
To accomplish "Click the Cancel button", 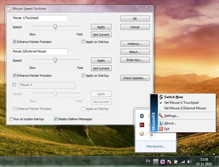I will point(135,27).
